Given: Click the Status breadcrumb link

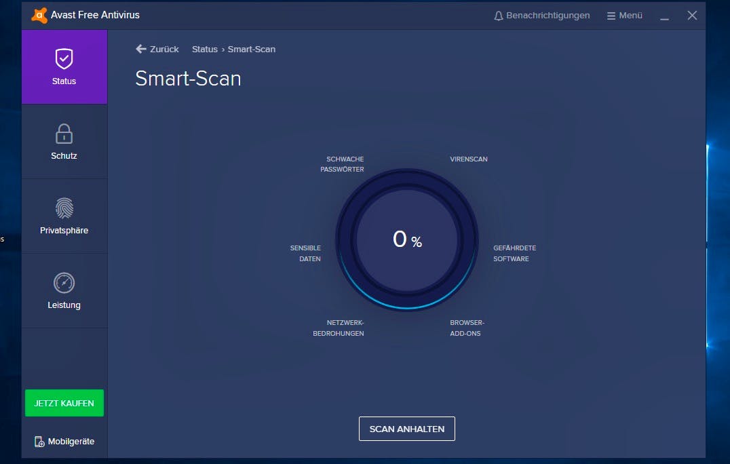Looking at the screenshot, I should point(204,49).
